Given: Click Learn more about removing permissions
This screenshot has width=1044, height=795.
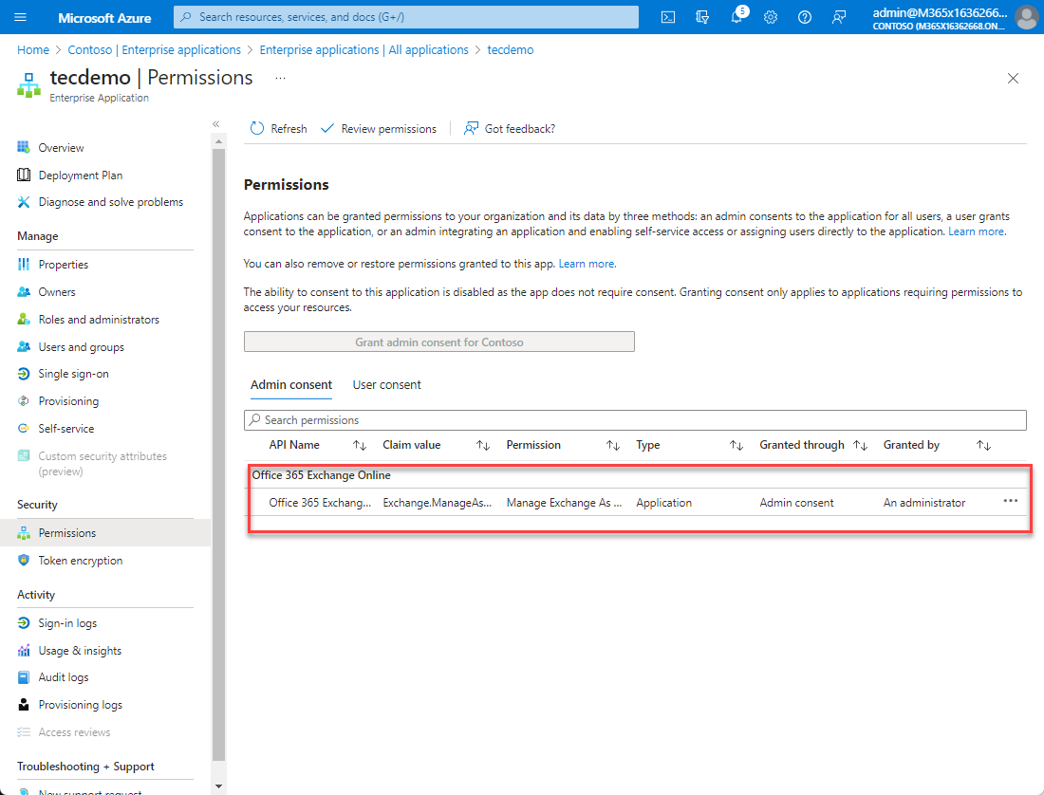Looking at the screenshot, I should 587,263.
